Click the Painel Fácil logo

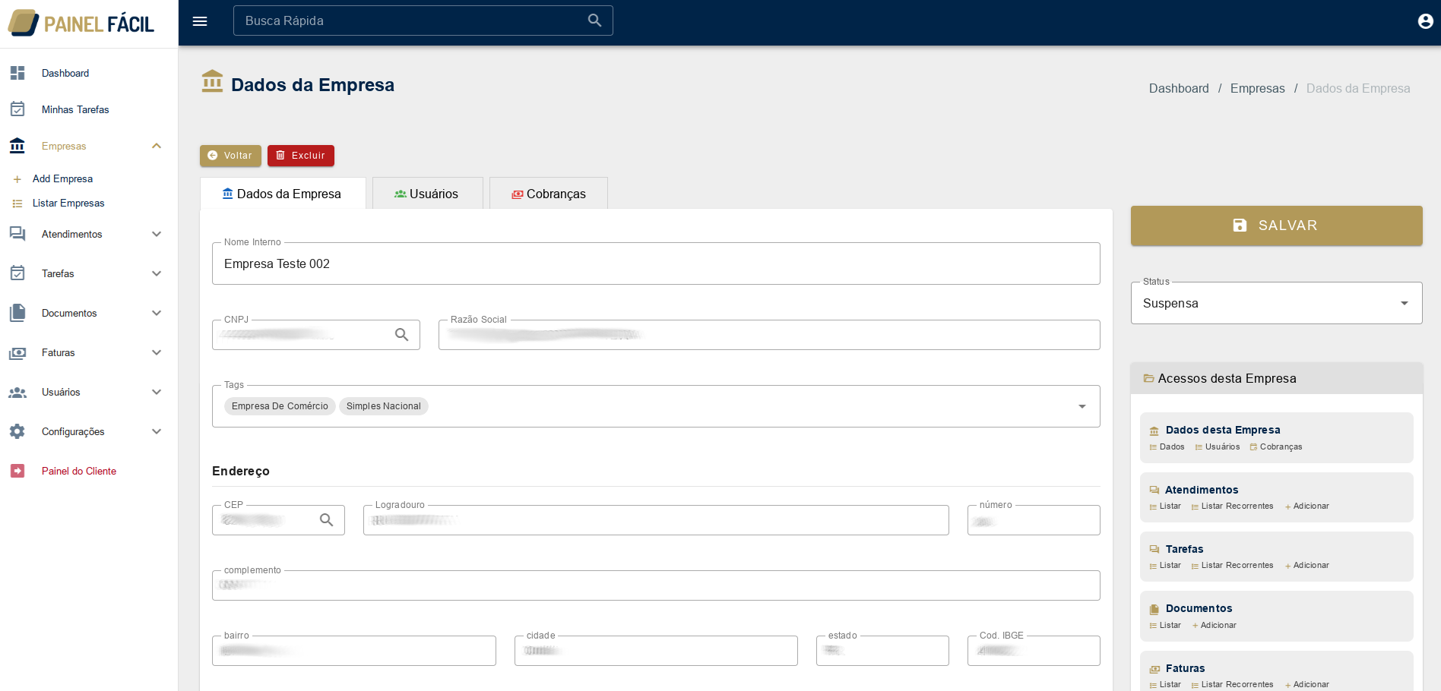click(81, 24)
